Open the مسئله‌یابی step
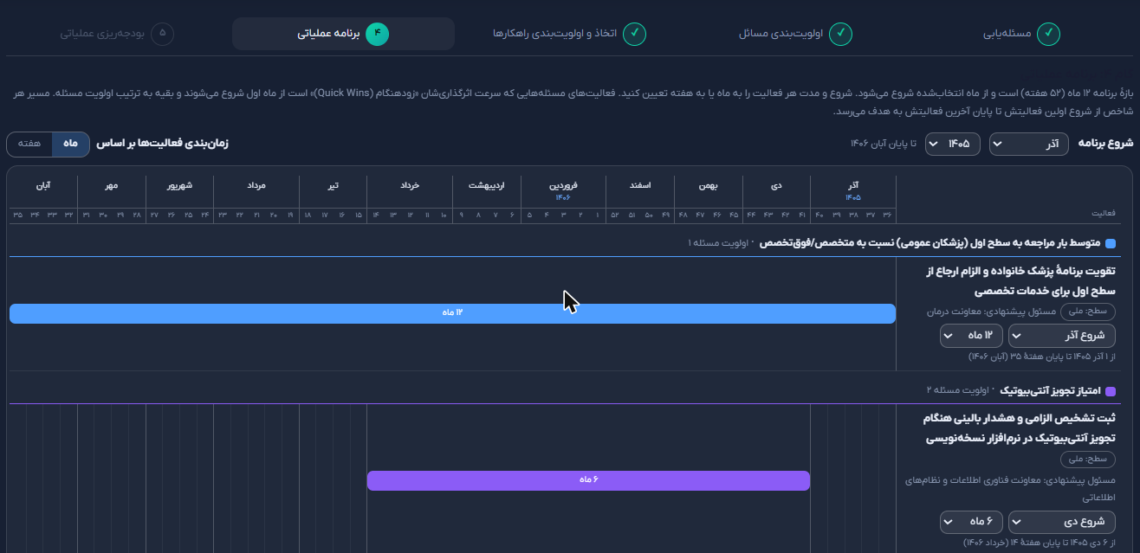The height and width of the screenshot is (553, 1140). 1021,34
